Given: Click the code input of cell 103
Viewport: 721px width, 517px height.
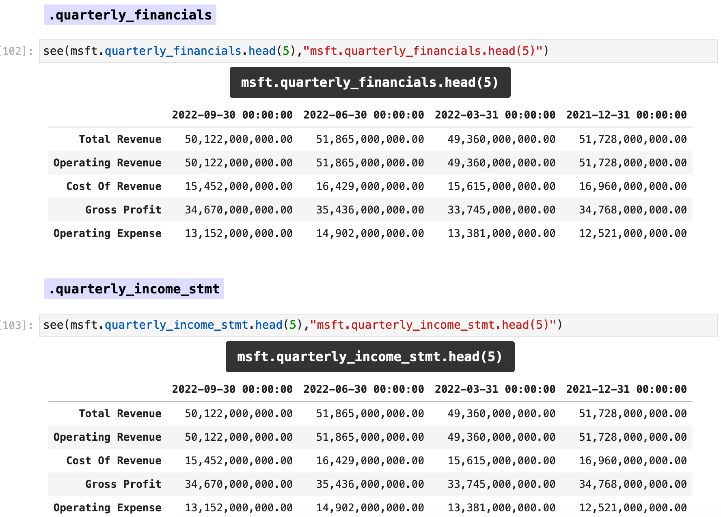Looking at the screenshot, I should click(378, 325).
